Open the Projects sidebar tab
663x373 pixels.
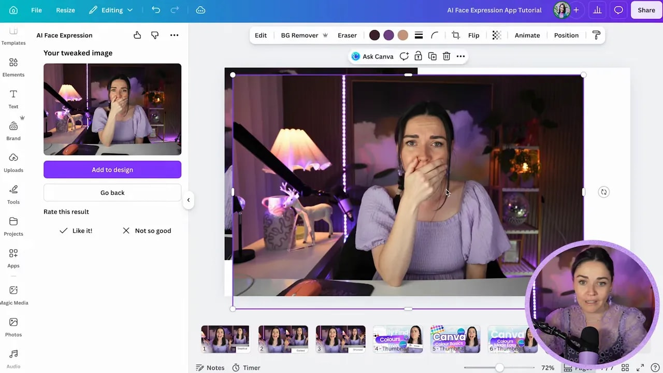[x=13, y=226]
